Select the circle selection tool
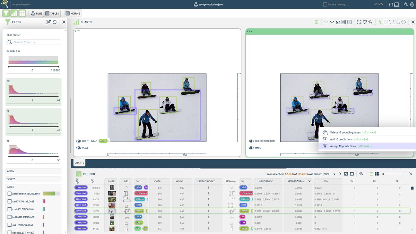This screenshot has width=416, height=234. click(404, 22)
